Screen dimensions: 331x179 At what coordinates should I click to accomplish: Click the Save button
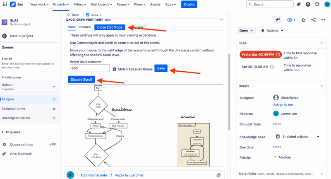coord(161,68)
